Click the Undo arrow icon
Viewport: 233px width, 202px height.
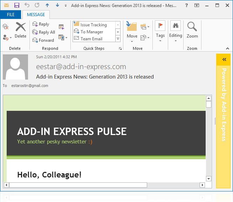[x=27, y=5]
